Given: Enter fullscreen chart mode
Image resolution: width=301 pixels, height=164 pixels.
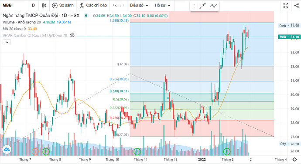Looking at the screenshot, I should (x=286, y=5).
